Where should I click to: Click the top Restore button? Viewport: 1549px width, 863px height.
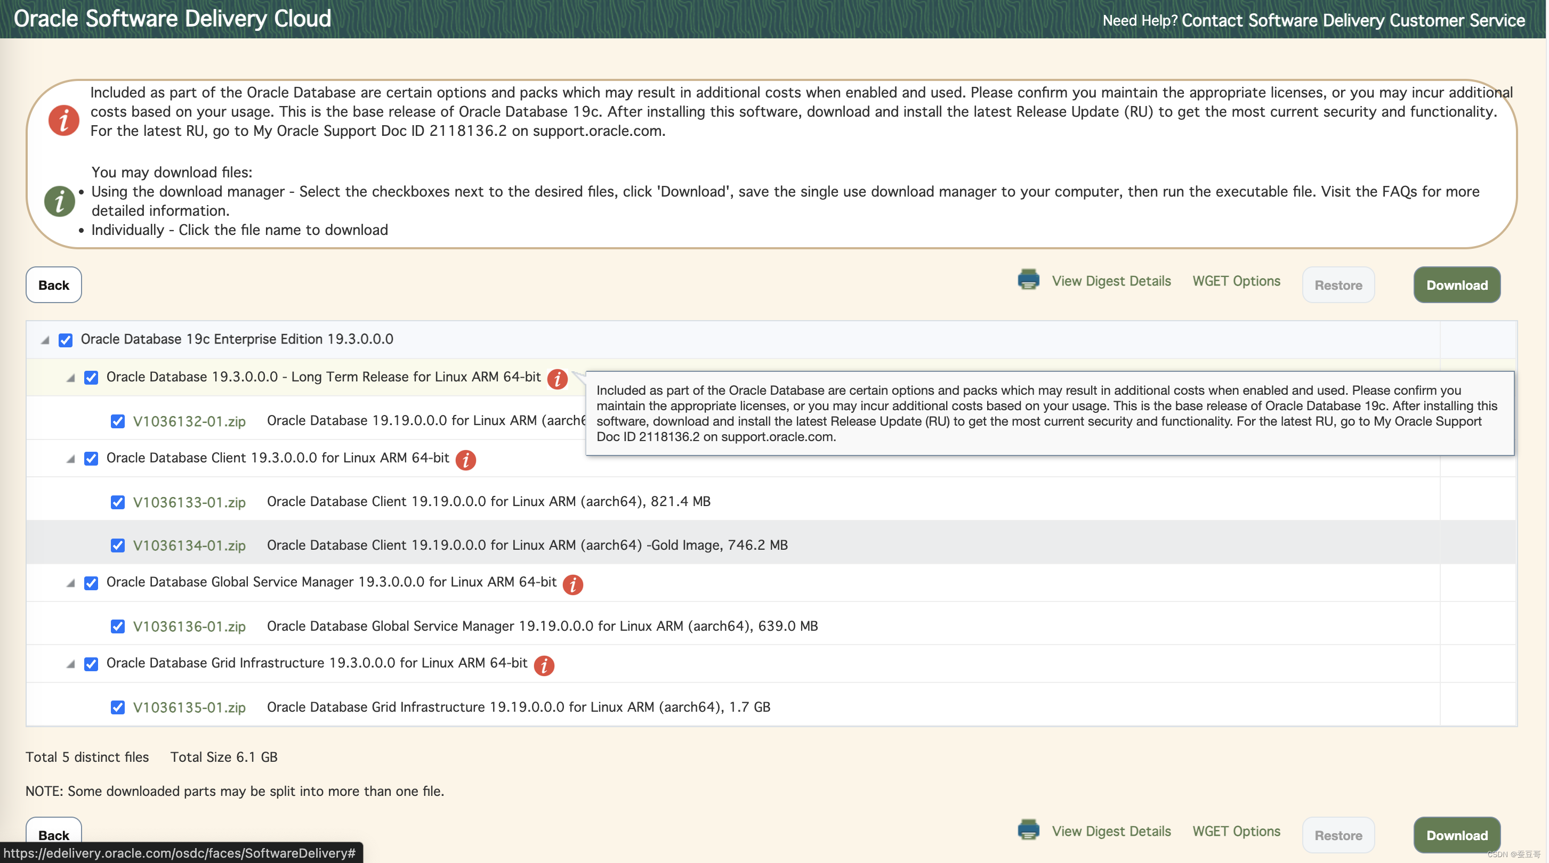(1338, 285)
